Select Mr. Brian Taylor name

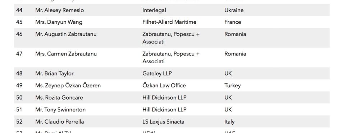(54, 73)
